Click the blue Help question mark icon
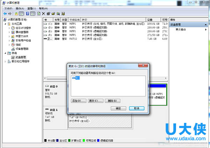This screenshot has height=148, width=210. click(27, 14)
